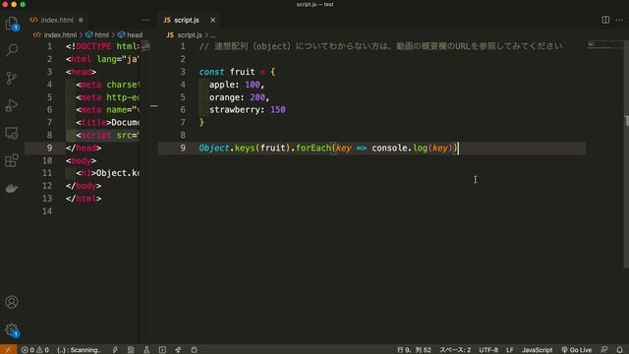Click the document icon in status bar

(131, 350)
